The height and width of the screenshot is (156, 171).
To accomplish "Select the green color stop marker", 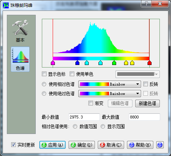I will point(114,63).
